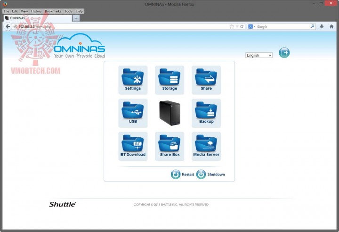Click the Restart circular icon
Viewport: 339px width, 232px height.
pyautogui.click(x=176, y=174)
